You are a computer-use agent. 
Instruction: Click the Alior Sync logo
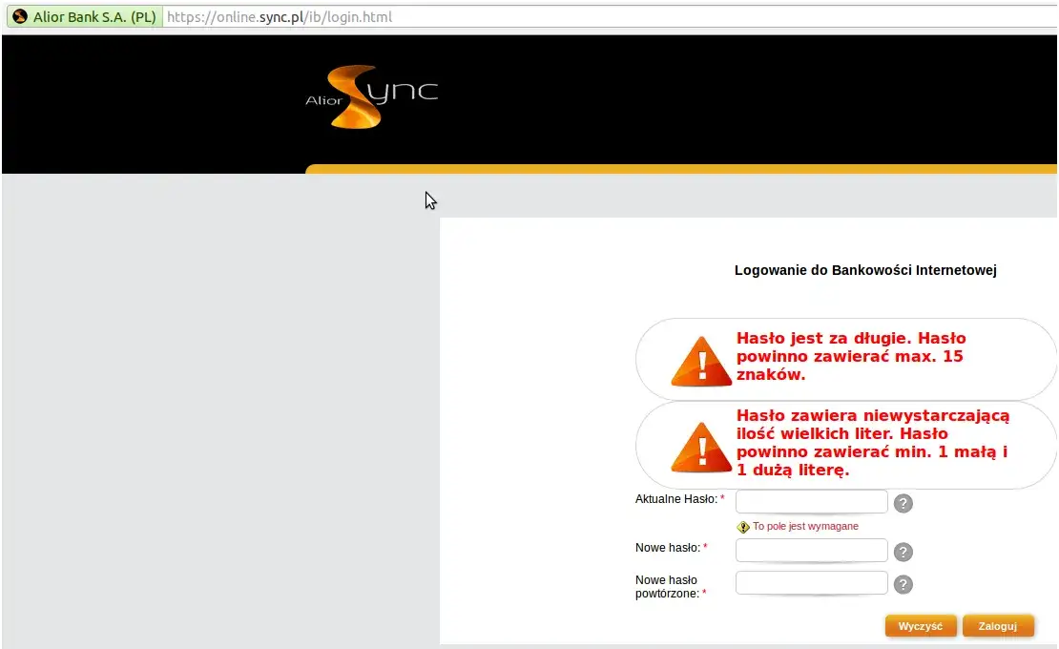point(372,96)
